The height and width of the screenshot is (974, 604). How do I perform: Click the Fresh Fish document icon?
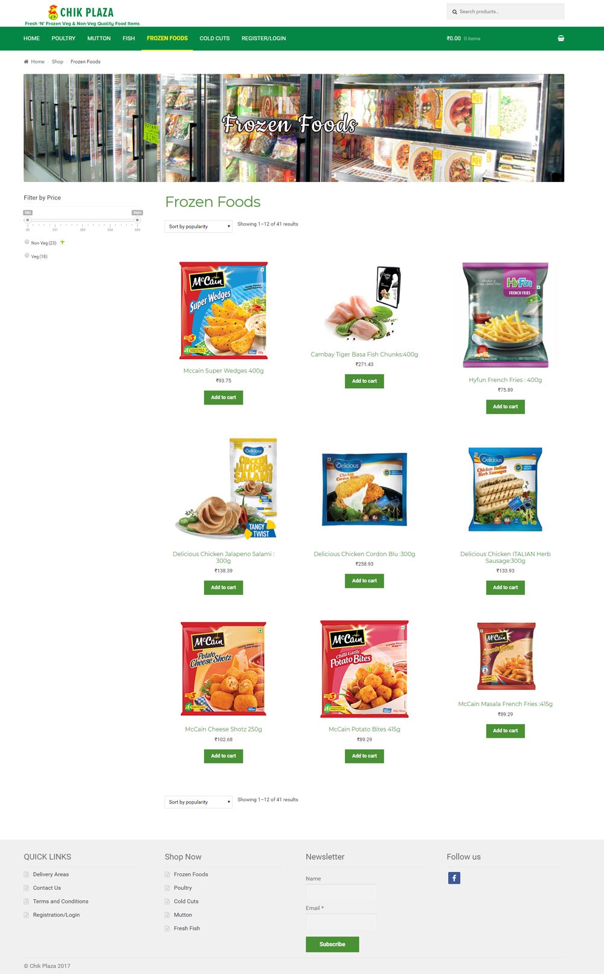[167, 928]
